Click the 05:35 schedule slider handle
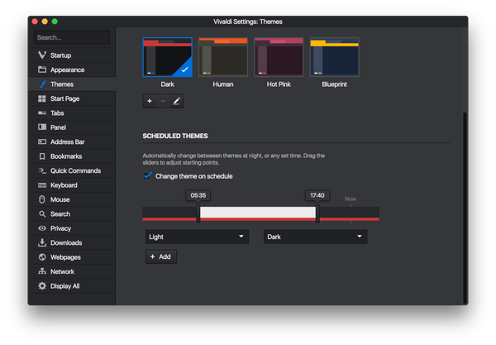Viewport: 496px width, 345px height. [x=198, y=213]
